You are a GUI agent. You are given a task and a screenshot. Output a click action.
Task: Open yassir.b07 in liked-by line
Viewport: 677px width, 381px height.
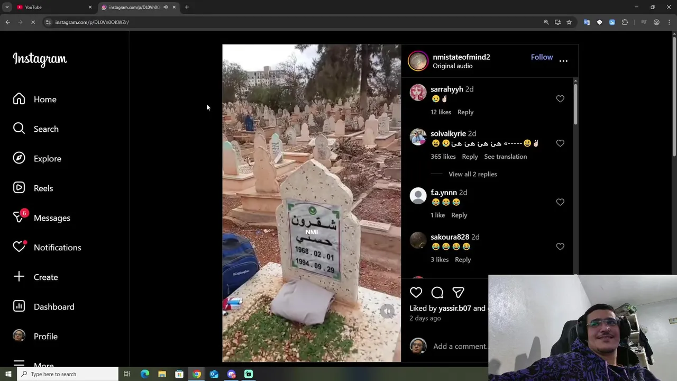pos(455,308)
